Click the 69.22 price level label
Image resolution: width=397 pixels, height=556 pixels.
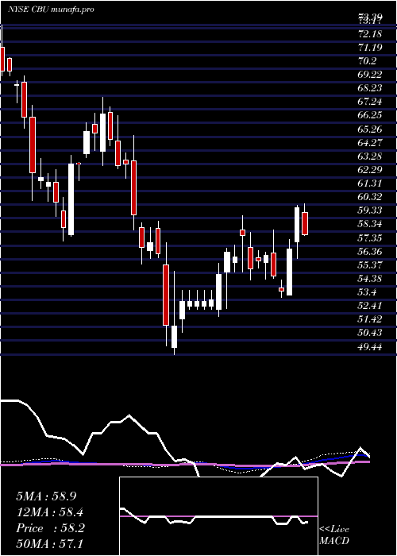coord(370,75)
